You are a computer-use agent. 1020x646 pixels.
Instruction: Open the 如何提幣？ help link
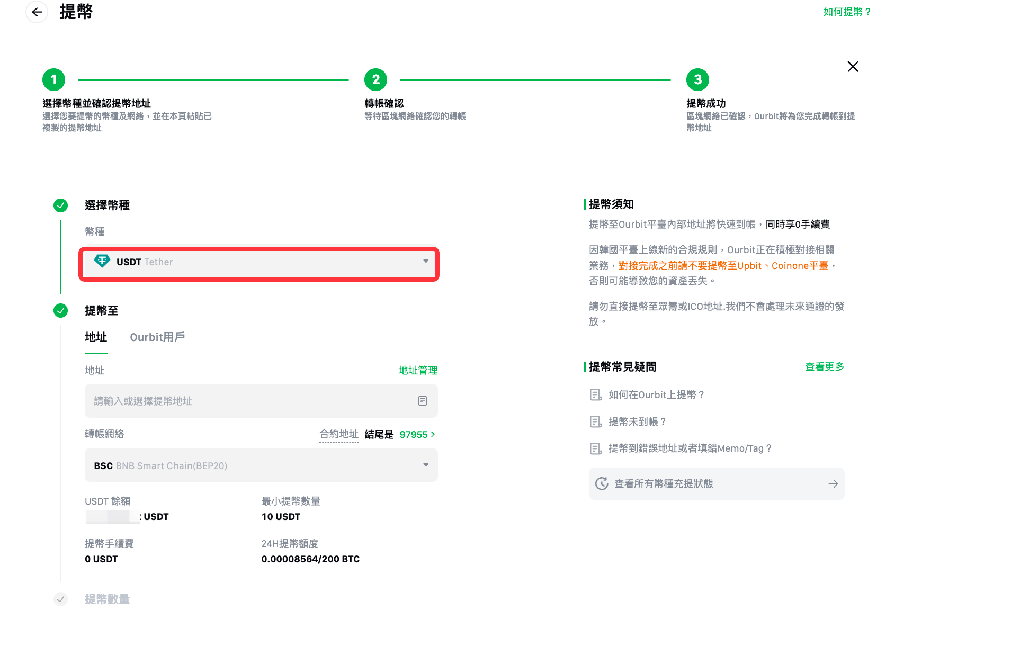(x=847, y=12)
